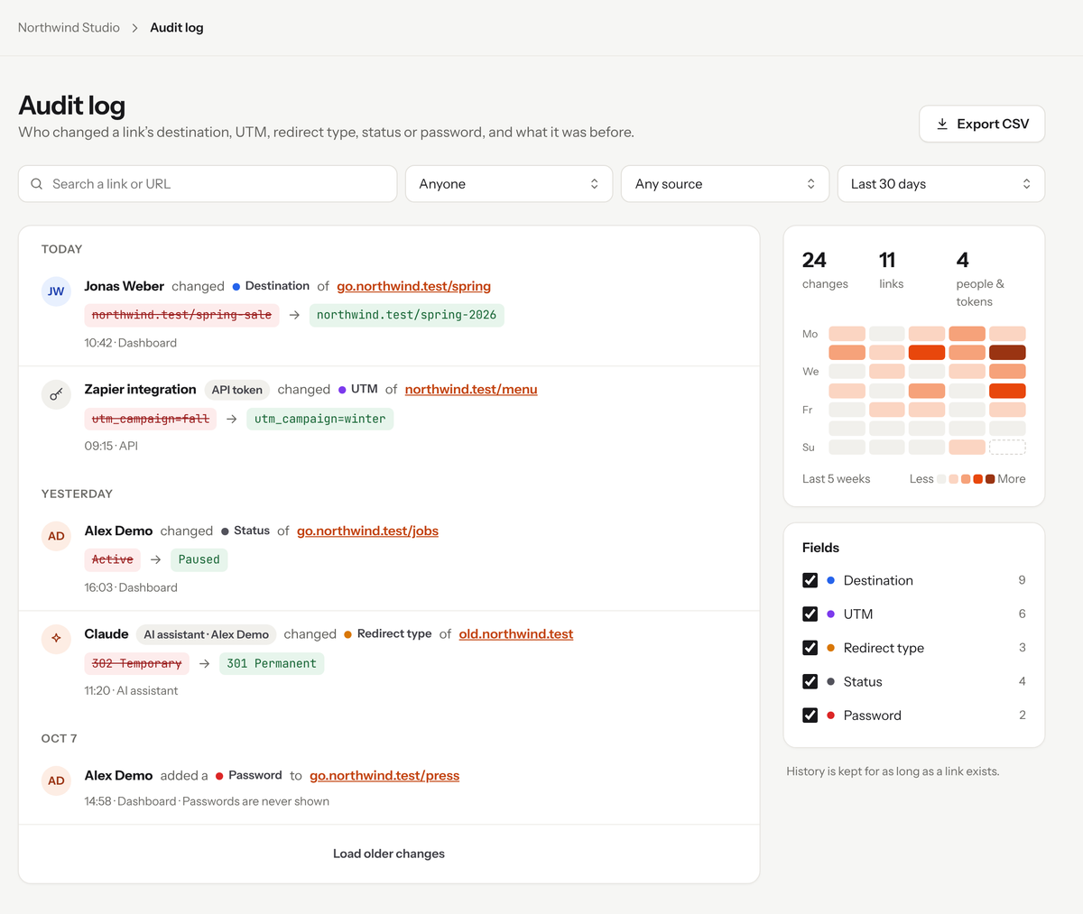Open the northwind.test/menu link
This screenshot has height=914, width=1083.
471,390
